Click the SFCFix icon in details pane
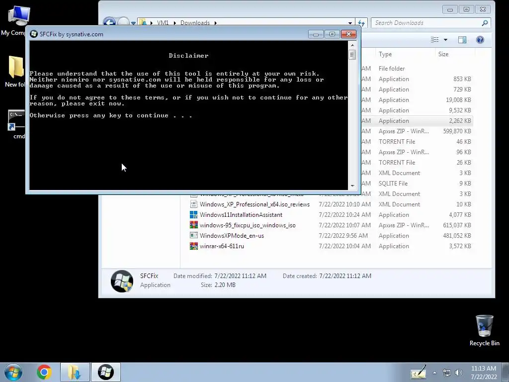509x382 pixels. pos(122,281)
